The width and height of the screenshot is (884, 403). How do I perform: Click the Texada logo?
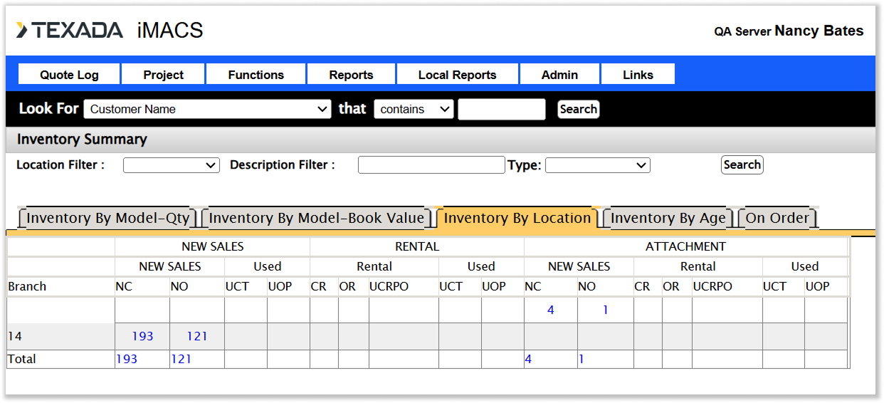70,30
